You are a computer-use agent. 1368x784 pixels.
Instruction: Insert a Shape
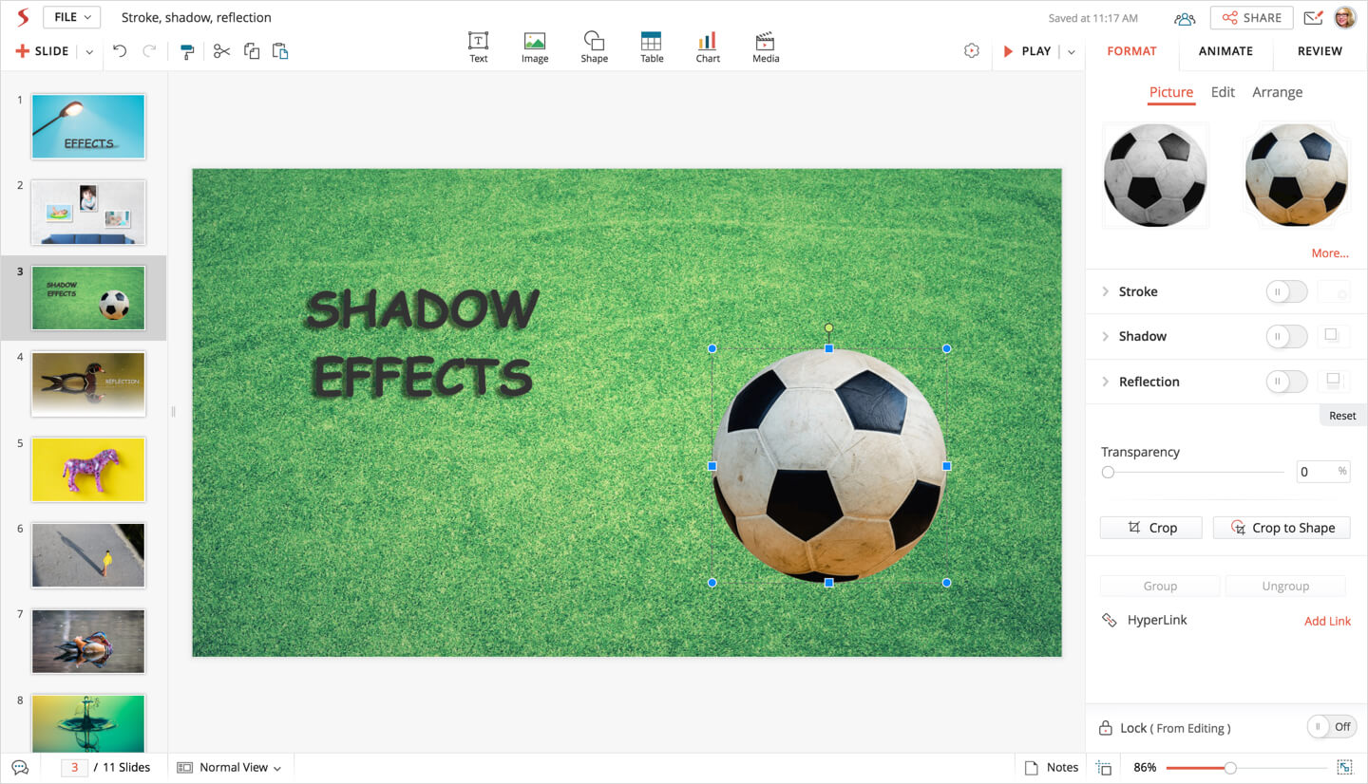coord(595,47)
